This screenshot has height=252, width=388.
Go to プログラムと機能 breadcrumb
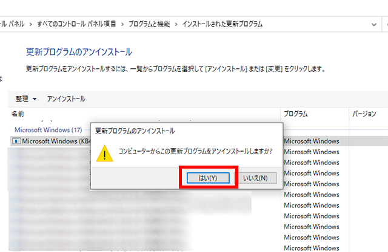point(149,24)
